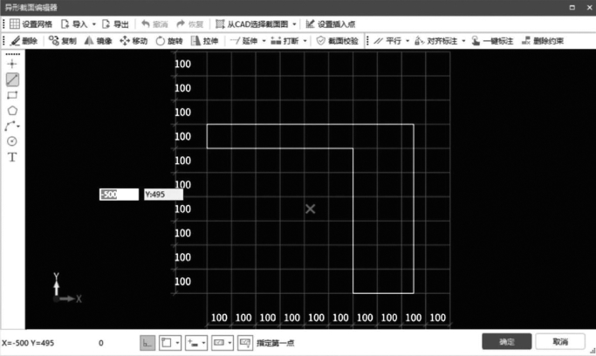Expand the arc tool dropdown arrow

(x=18, y=127)
